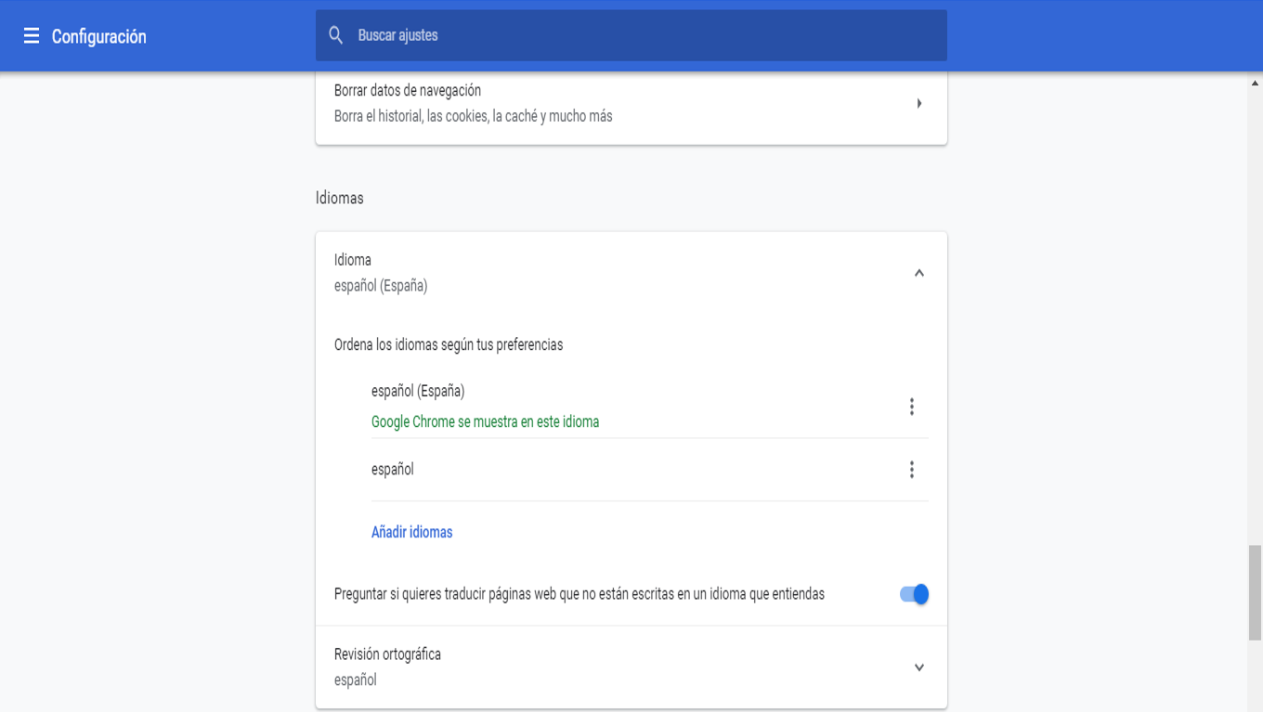
Task: Click the Preguntar si quieres traducir label
Action: (x=579, y=594)
